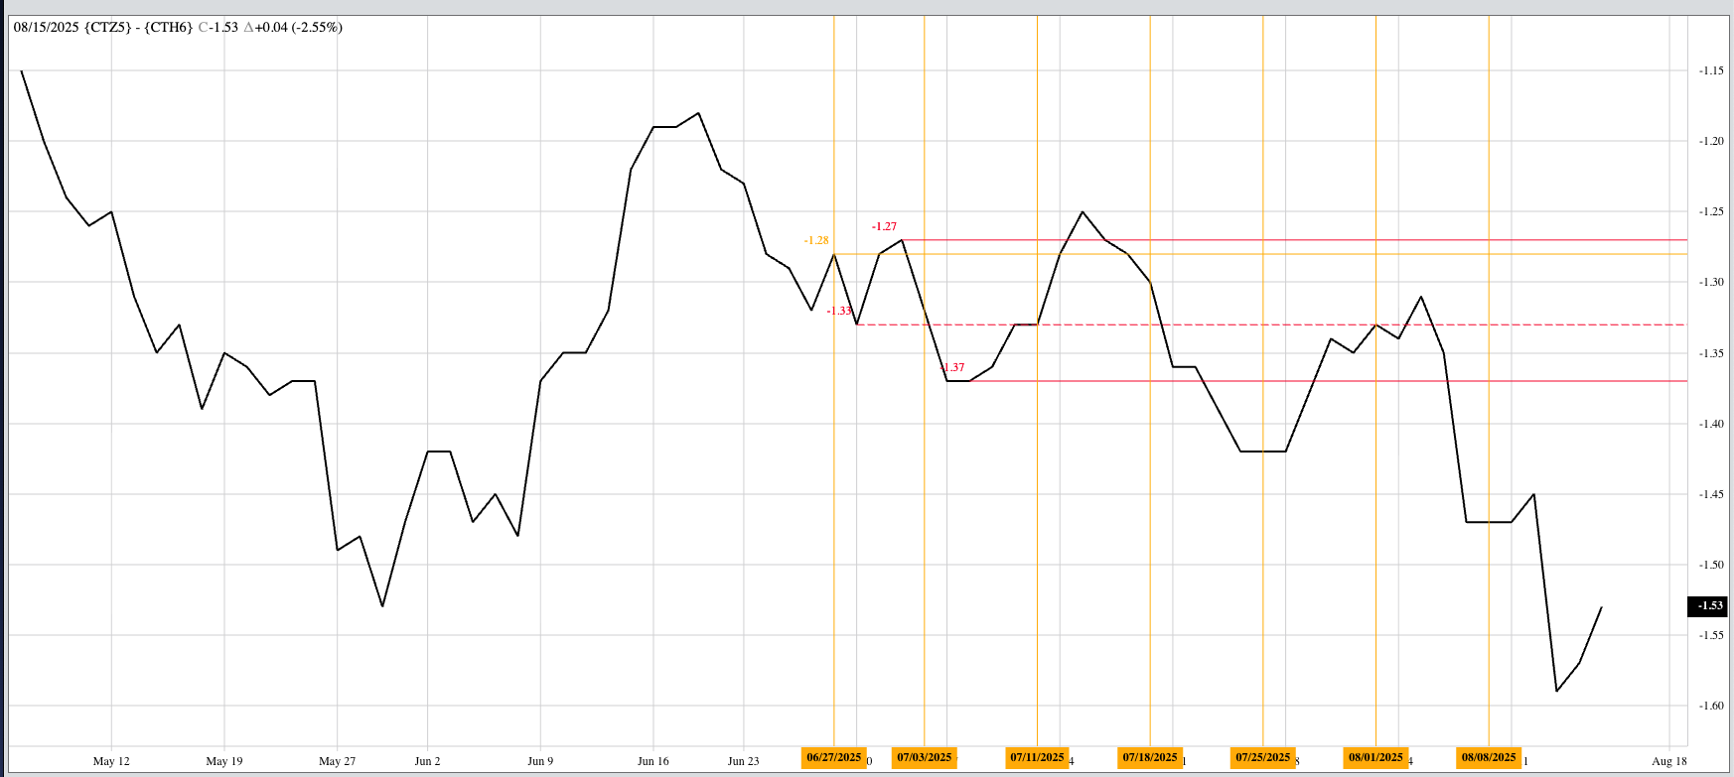The height and width of the screenshot is (777, 1734).
Task: Click the 08/15/2025 date in header
Action: coord(46,27)
